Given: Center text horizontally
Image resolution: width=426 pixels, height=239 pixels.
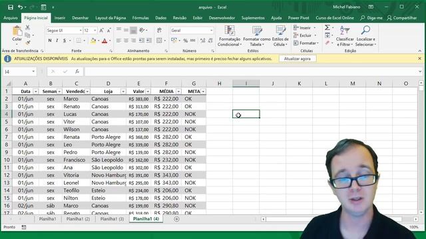Looking at the screenshot, I should point(126,40).
